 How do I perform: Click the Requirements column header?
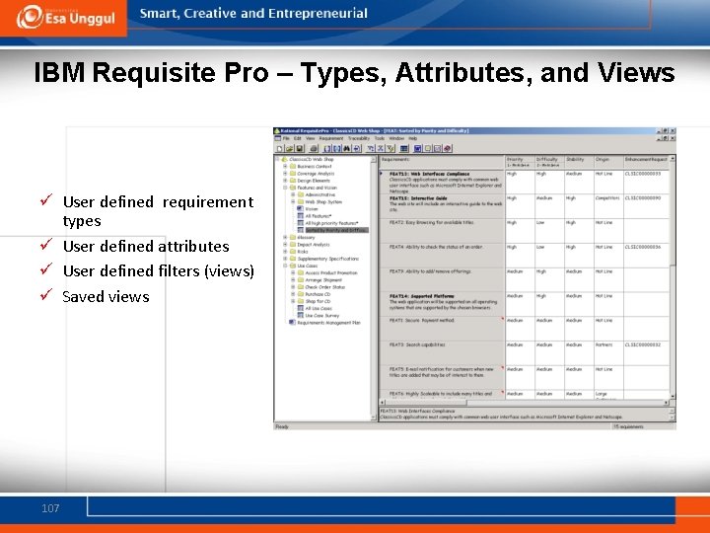point(442,162)
